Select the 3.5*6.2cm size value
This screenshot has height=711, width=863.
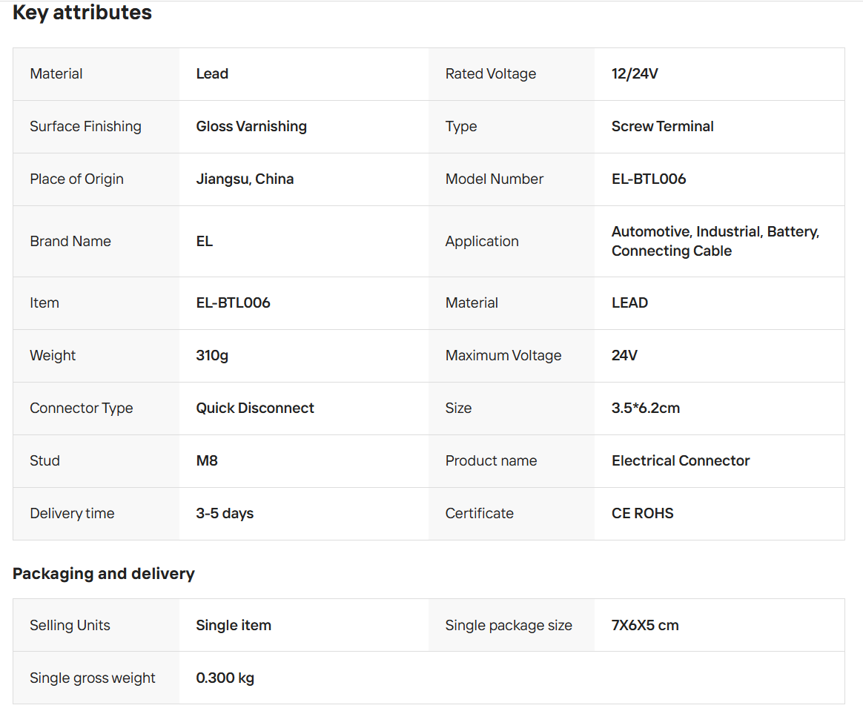pyautogui.click(x=645, y=409)
